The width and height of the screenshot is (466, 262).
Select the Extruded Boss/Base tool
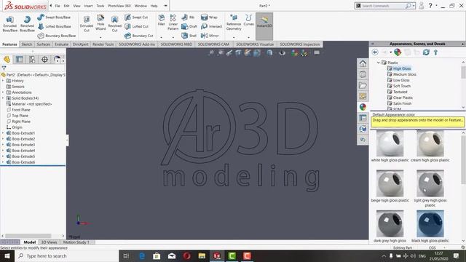pos(10,24)
